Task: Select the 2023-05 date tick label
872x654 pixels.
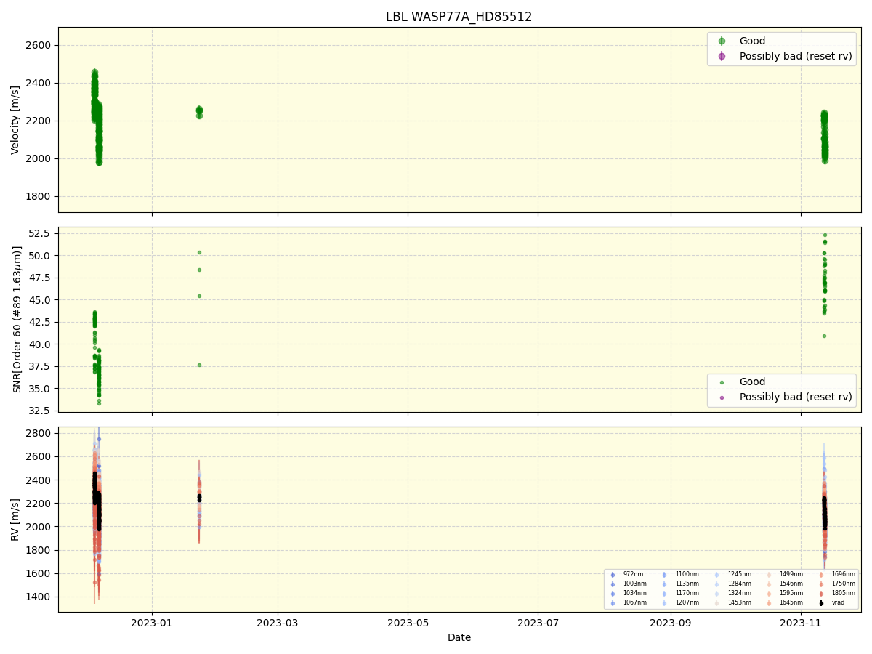Action: coord(408,623)
